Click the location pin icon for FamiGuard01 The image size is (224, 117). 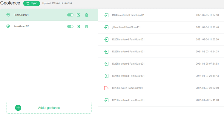8,15
